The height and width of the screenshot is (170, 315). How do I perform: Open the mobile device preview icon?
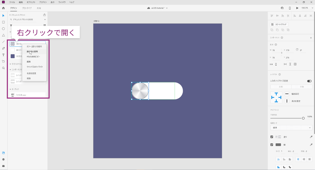(290, 8)
